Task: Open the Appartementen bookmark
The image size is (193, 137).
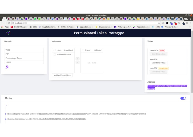Action: coord(142,27)
